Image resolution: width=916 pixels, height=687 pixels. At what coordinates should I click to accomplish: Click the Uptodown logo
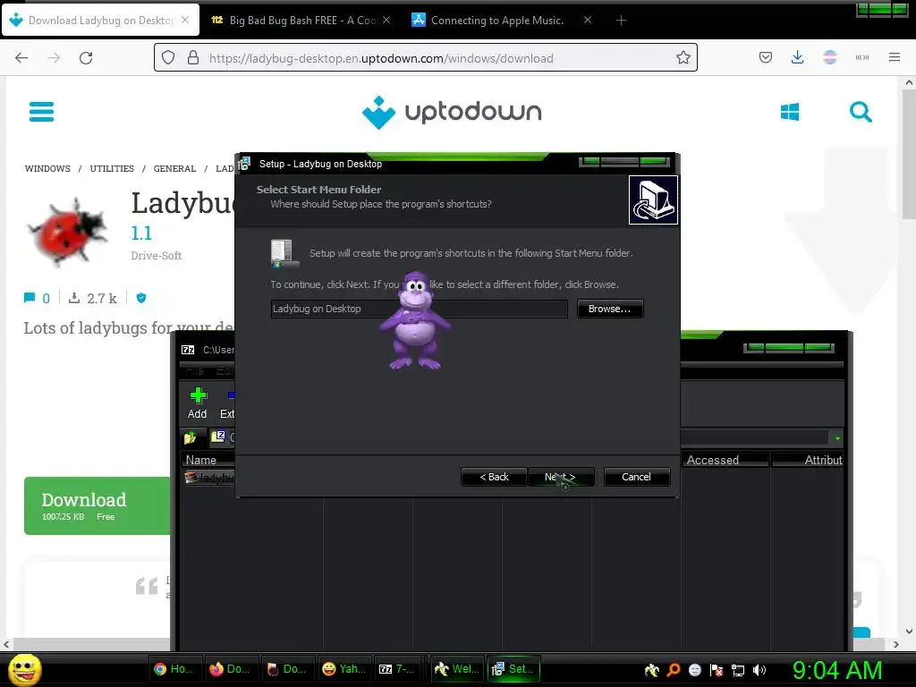point(452,112)
